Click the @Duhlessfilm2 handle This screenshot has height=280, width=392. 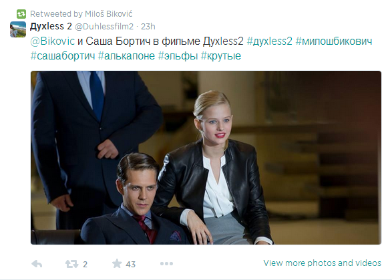tap(104, 27)
